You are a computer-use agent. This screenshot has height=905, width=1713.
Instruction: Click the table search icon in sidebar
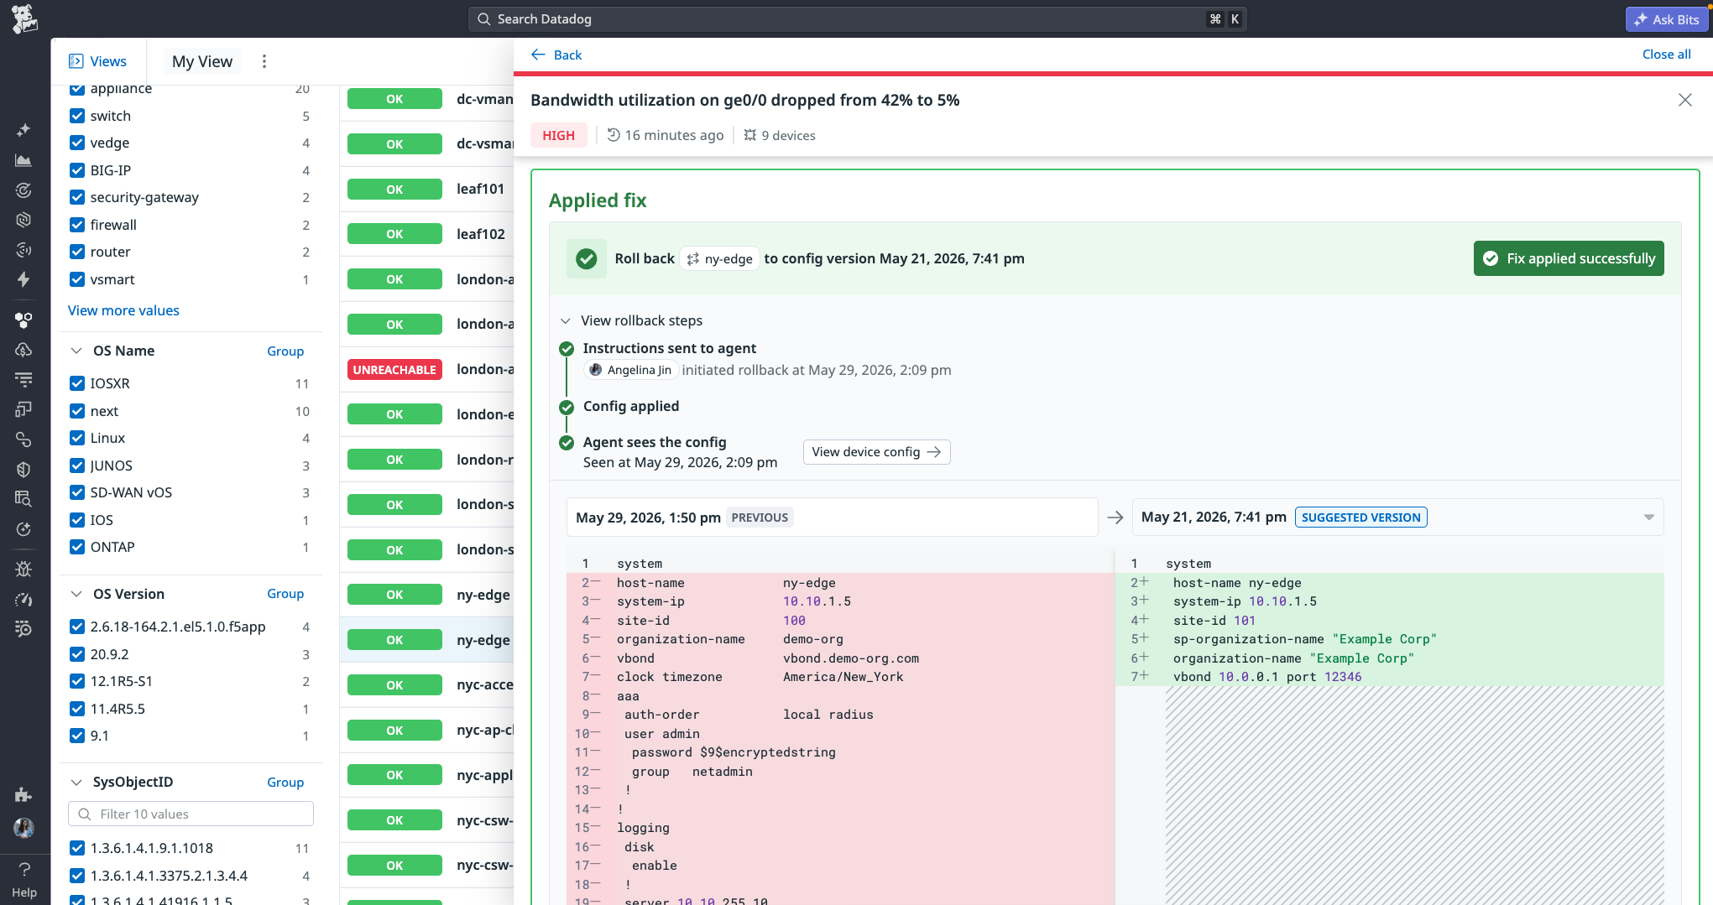coord(24,499)
